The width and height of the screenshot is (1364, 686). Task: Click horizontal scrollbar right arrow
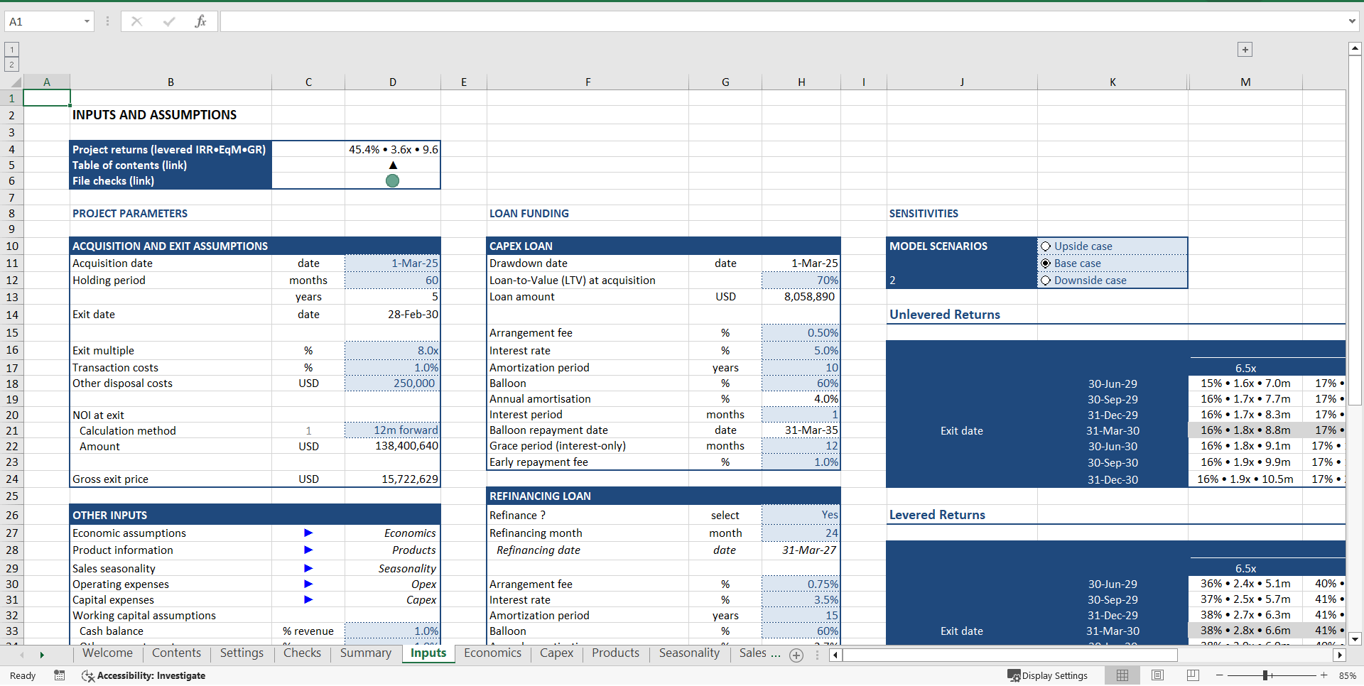[x=1340, y=655]
